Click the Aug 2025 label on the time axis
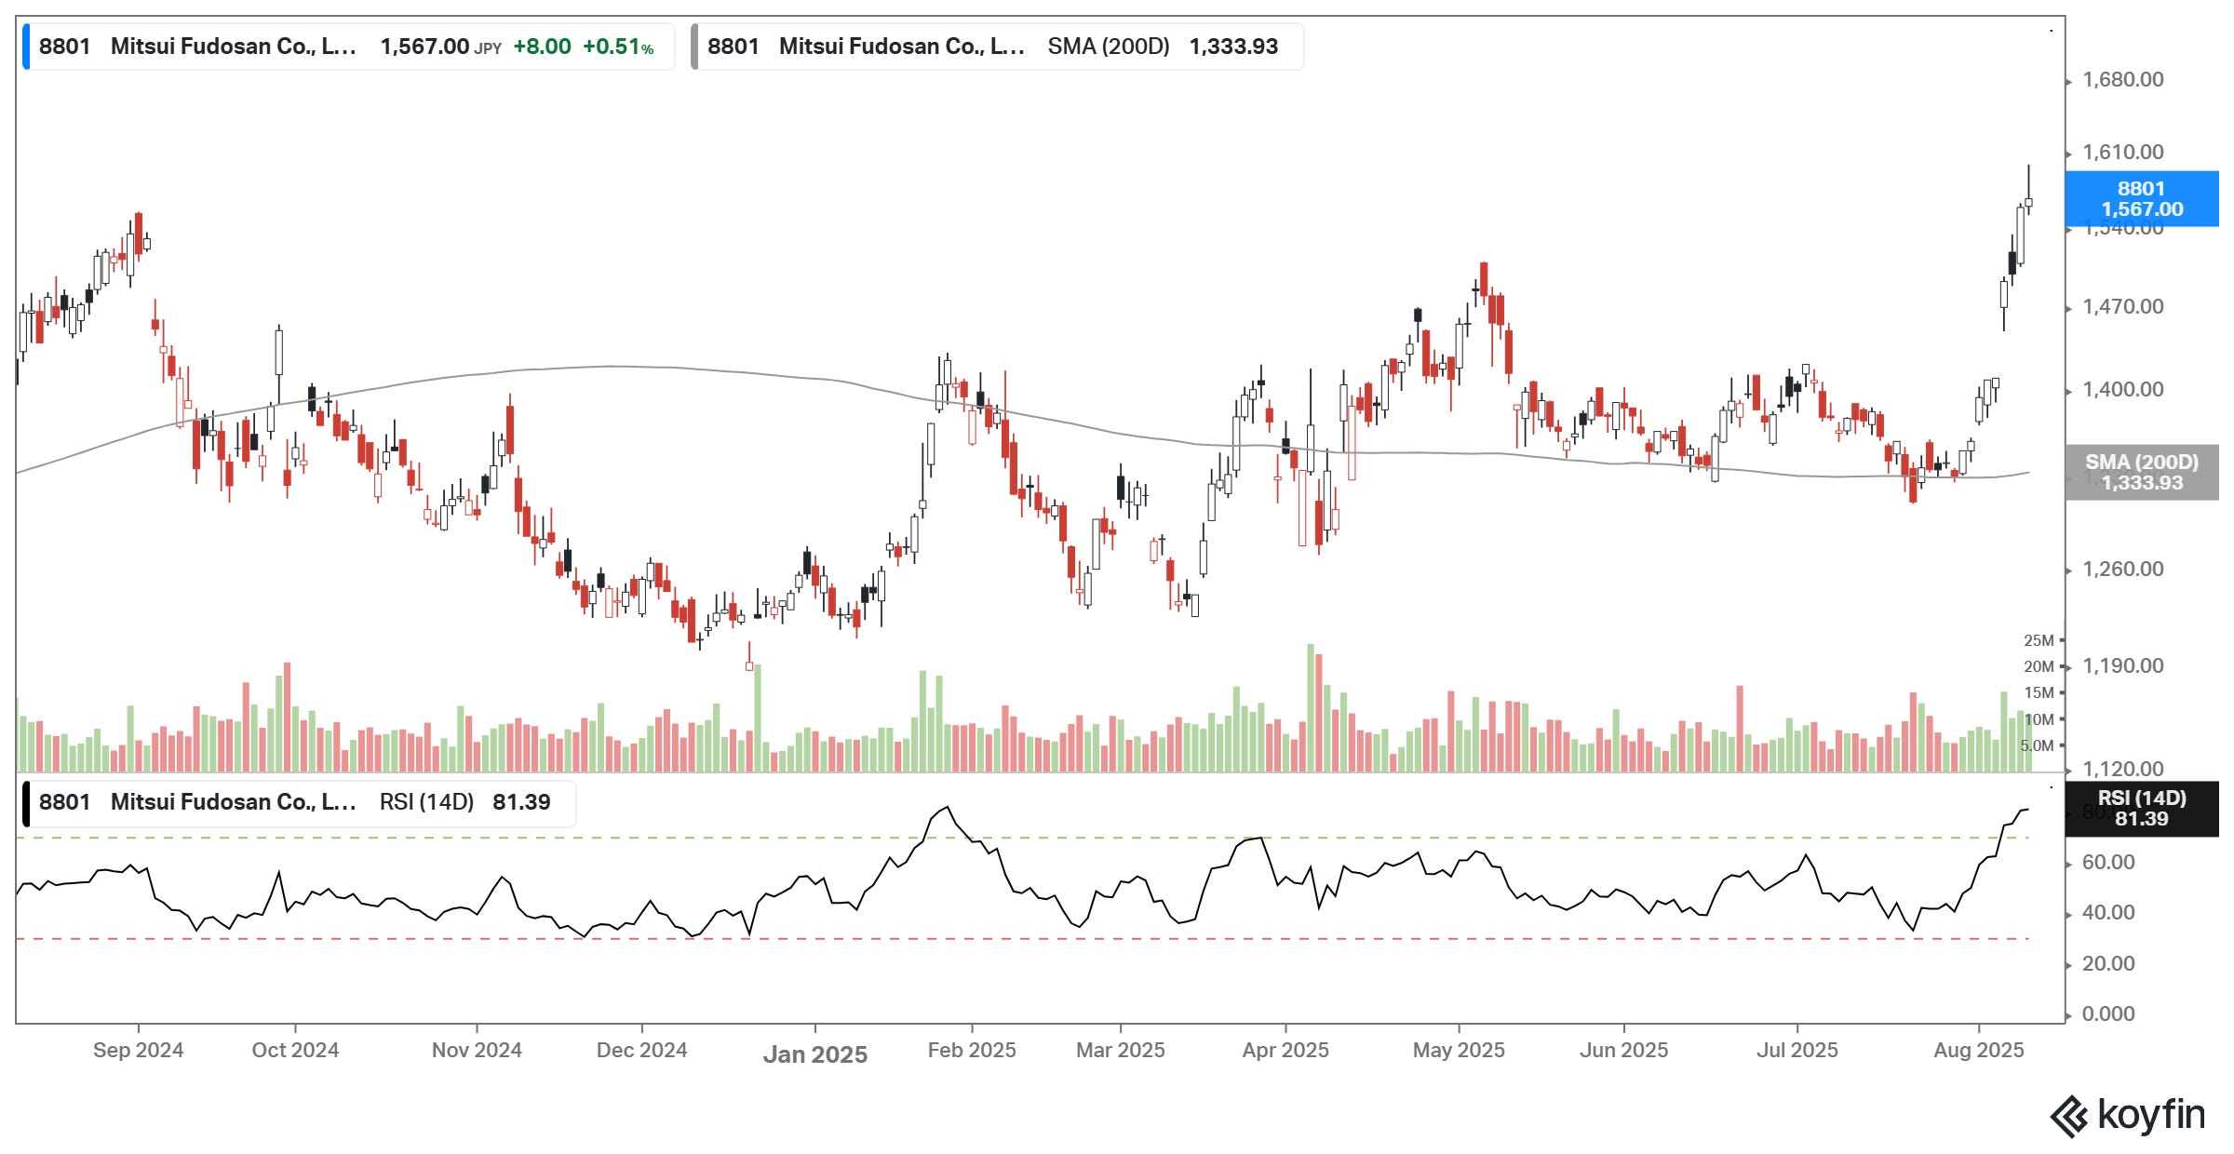The width and height of the screenshot is (2234, 1154). (1978, 1051)
